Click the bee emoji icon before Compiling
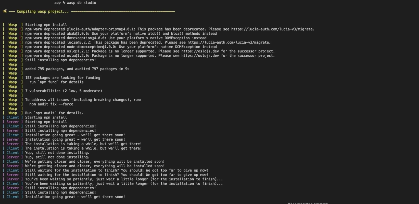419x204 pixels. coord(5,11)
